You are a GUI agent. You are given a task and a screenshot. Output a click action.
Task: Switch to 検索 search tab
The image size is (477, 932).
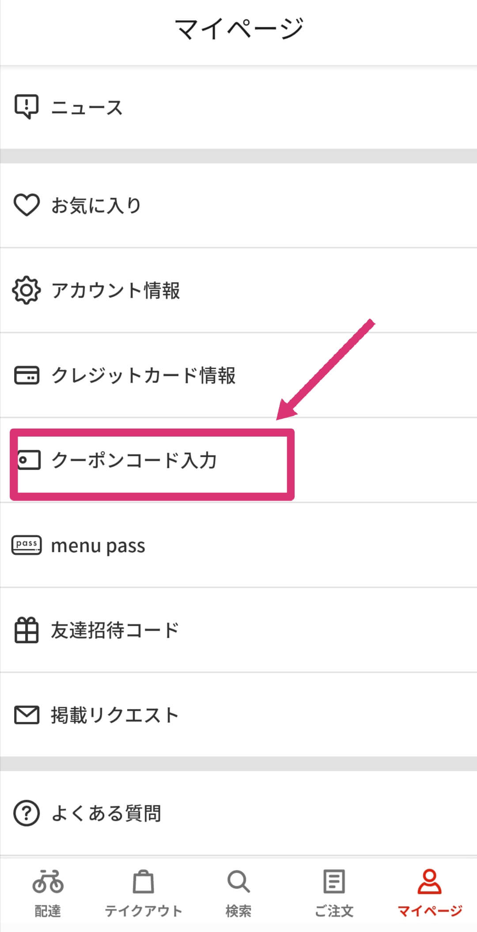[238, 894]
